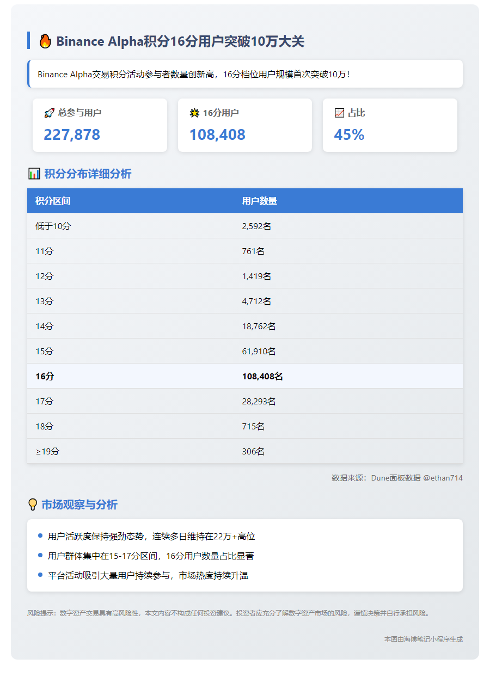The image size is (490, 677).
Task: Select the 108,408 value in the 16分用户 card
Action: coord(217,134)
